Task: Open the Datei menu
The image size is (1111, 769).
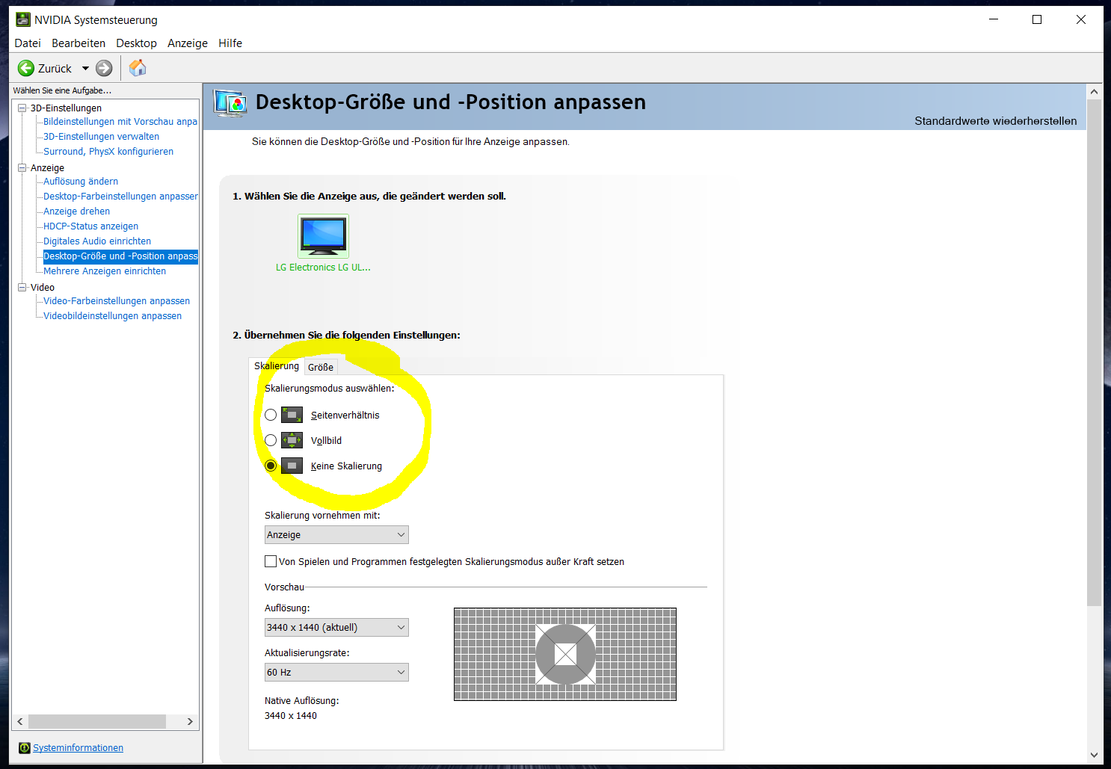Action: tap(28, 43)
